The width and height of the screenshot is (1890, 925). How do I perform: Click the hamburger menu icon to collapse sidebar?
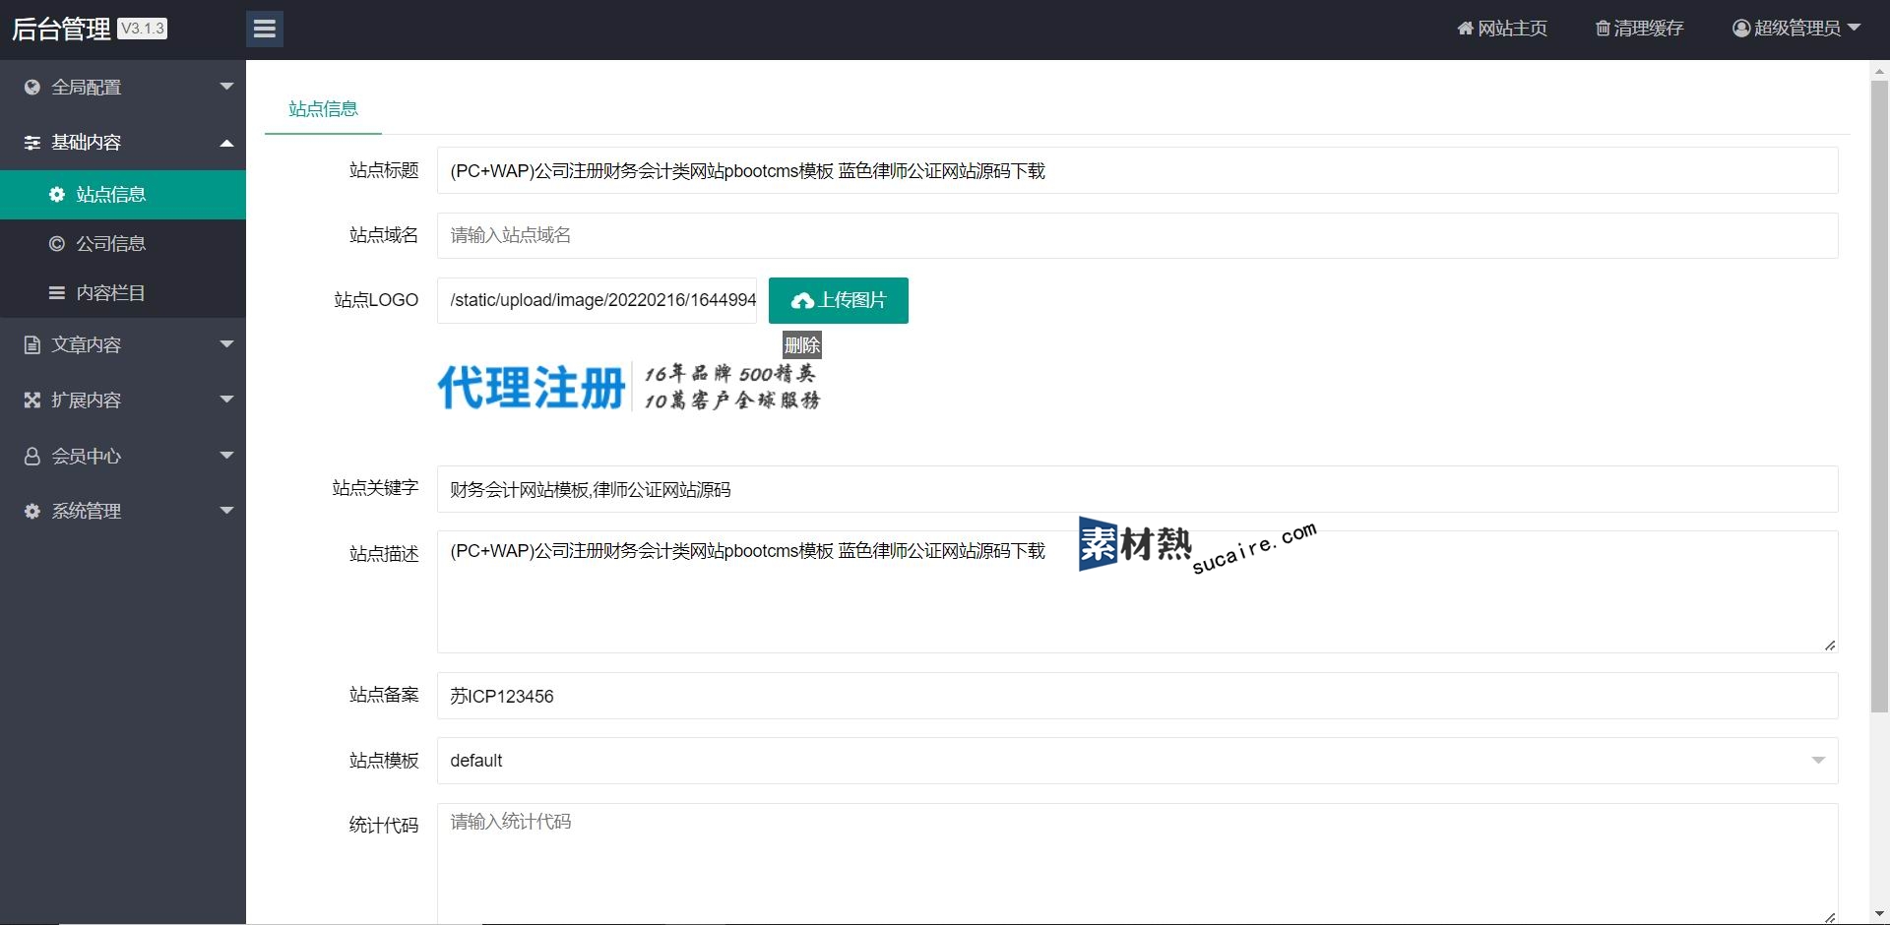pos(264,29)
